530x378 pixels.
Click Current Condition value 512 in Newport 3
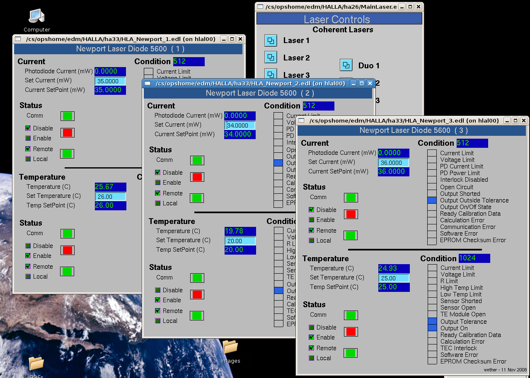pos(472,143)
